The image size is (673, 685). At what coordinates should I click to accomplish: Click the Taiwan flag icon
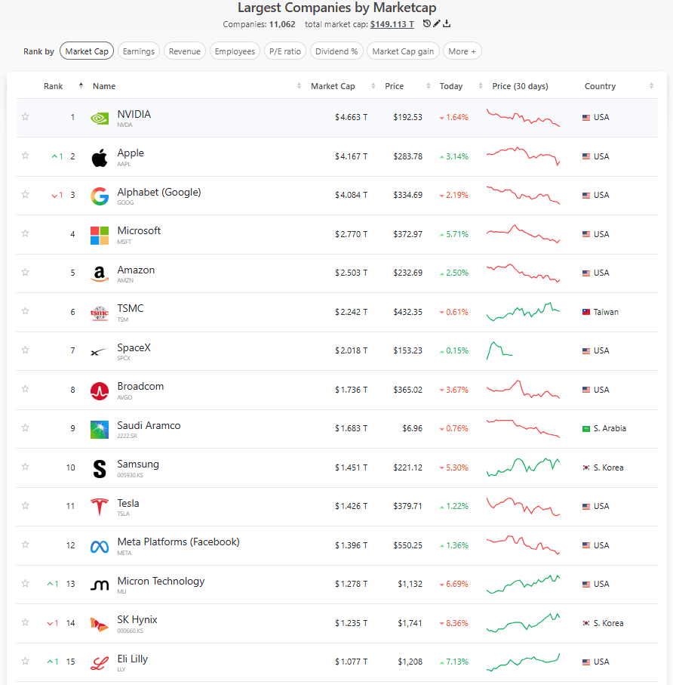[586, 312]
